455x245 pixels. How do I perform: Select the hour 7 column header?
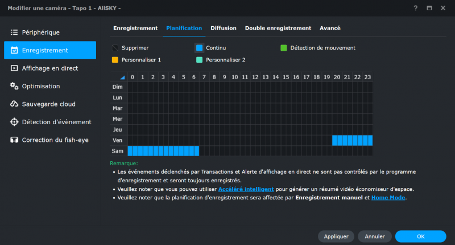(x=204, y=77)
